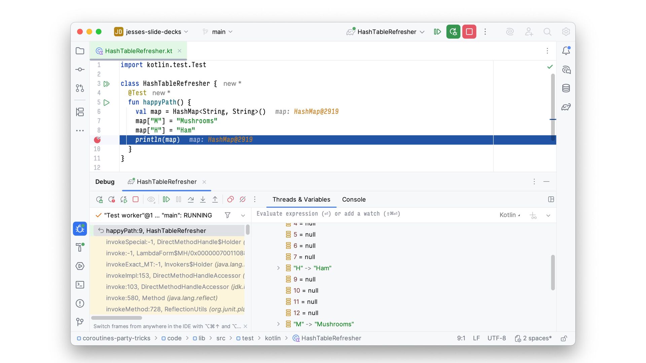The image size is (646, 363).
Task: Toggle the breakpoint on line 9
Action: click(x=97, y=139)
